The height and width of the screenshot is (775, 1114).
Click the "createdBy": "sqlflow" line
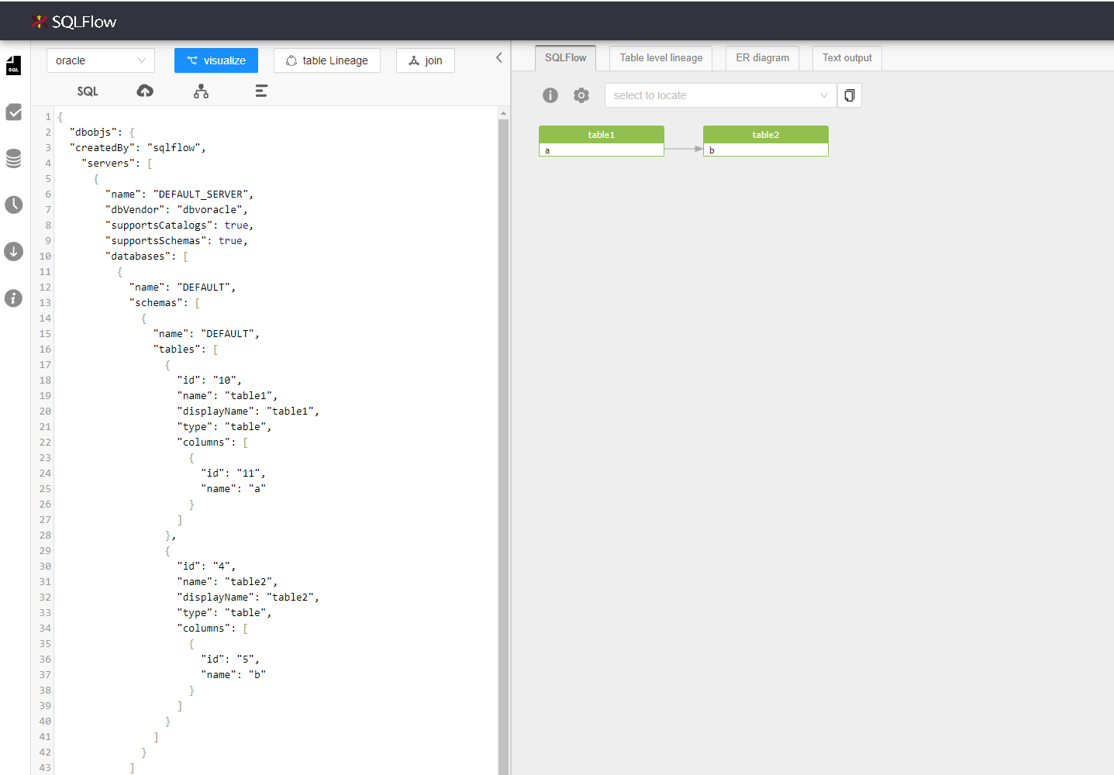coord(138,148)
